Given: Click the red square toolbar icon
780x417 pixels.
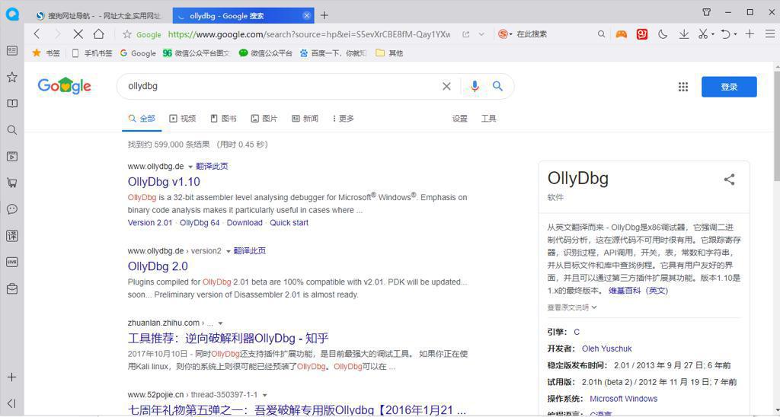Looking at the screenshot, I should pos(642,34).
